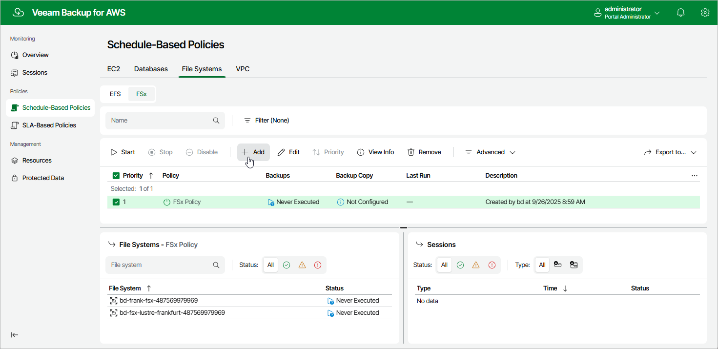Filter Sessions by warning status
Viewport: 718px width, 349px height.
[476, 265]
